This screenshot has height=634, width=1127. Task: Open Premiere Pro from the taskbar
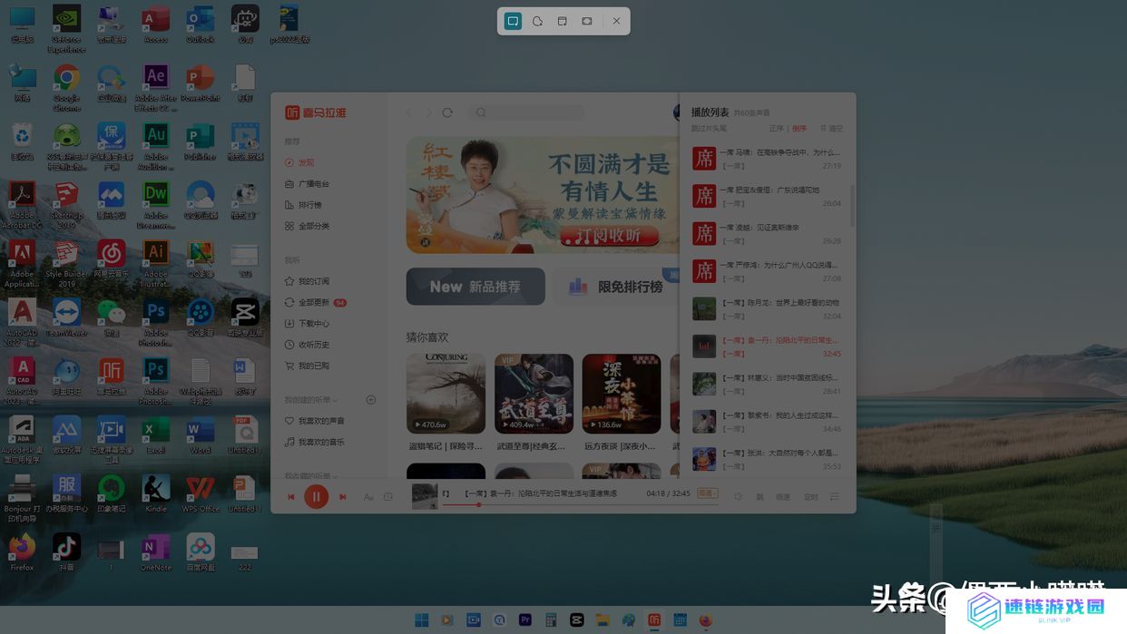coord(524,620)
